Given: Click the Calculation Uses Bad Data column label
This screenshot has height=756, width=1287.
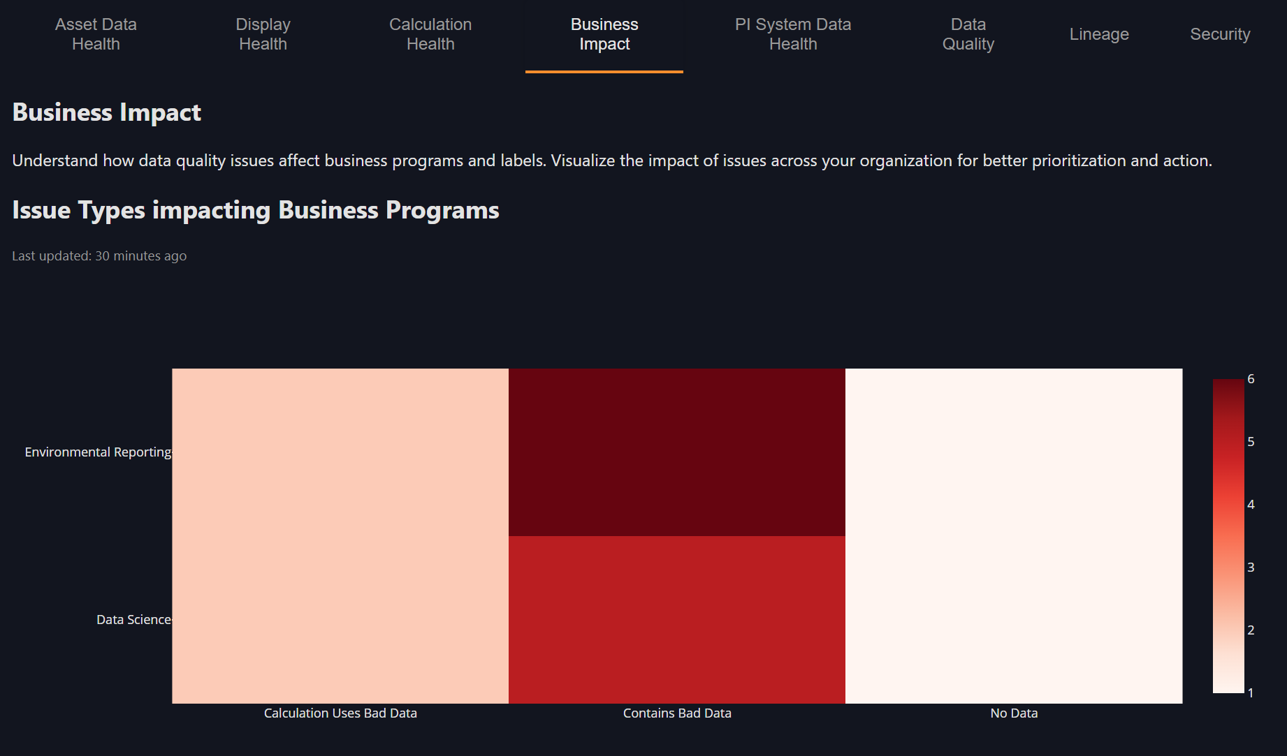Looking at the screenshot, I should (x=340, y=713).
